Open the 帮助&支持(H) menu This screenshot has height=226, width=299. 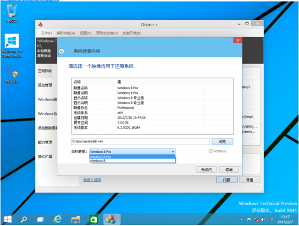tap(107, 33)
